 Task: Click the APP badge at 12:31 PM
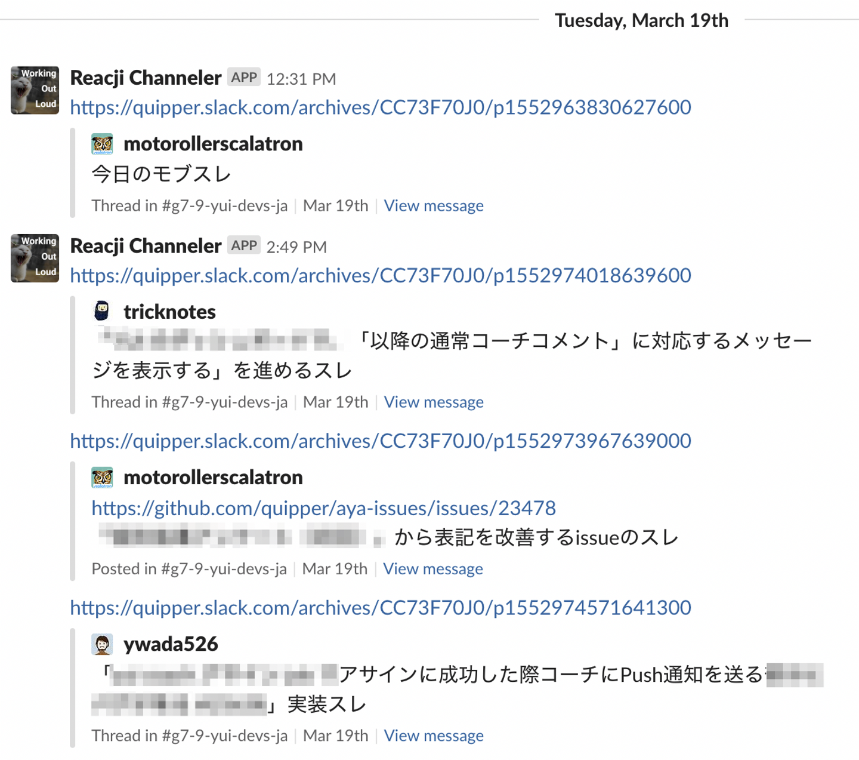point(244,78)
